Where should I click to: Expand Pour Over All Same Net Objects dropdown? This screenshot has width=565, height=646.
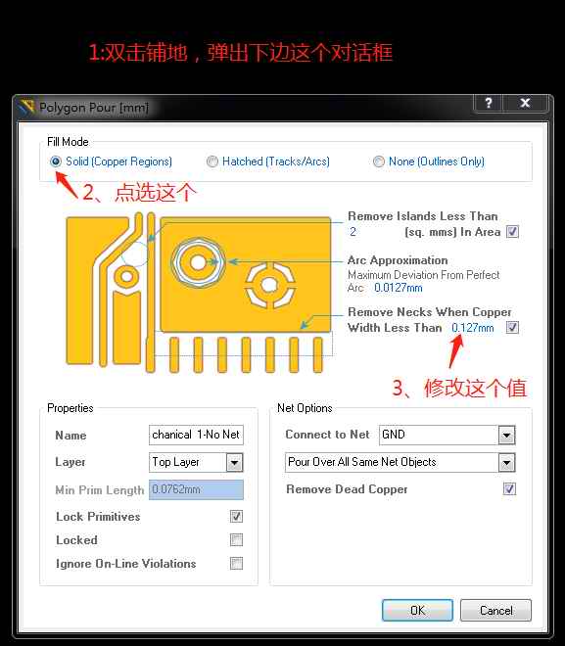point(506,463)
